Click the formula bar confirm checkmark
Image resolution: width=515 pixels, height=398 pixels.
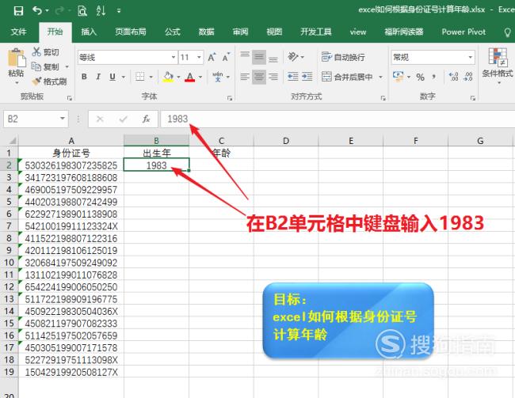123,119
